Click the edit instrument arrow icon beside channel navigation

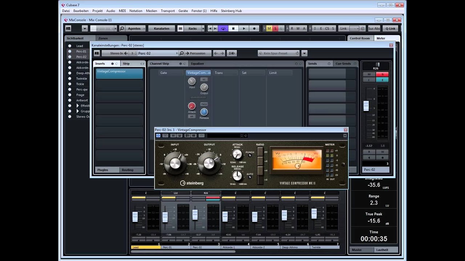[231, 53]
